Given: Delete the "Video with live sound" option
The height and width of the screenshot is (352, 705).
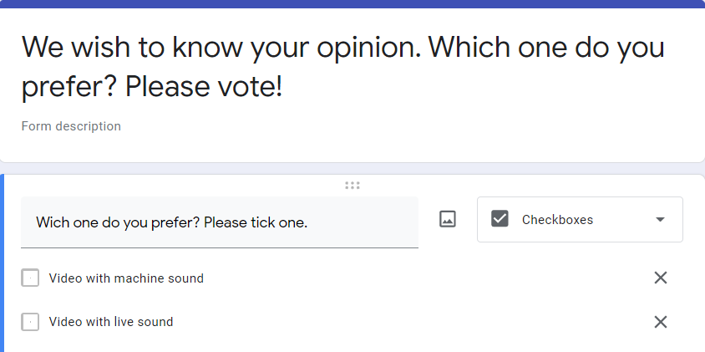Looking at the screenshot, I should click(x=660, y=322).
